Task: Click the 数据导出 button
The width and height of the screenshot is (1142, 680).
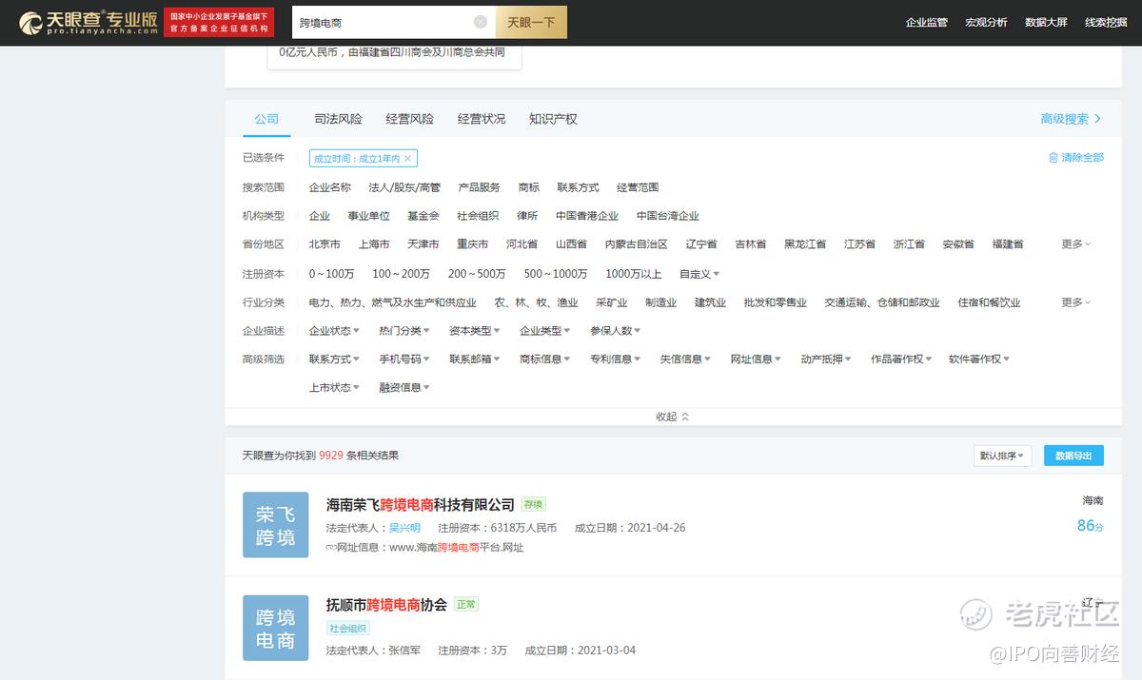Action: coord(1073,457)
